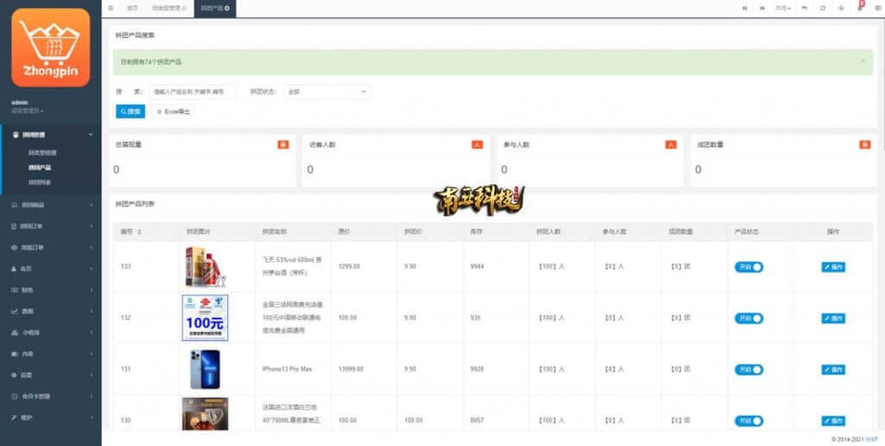Disable the status switch for iPhone13 Pro Max

[748, 369]
